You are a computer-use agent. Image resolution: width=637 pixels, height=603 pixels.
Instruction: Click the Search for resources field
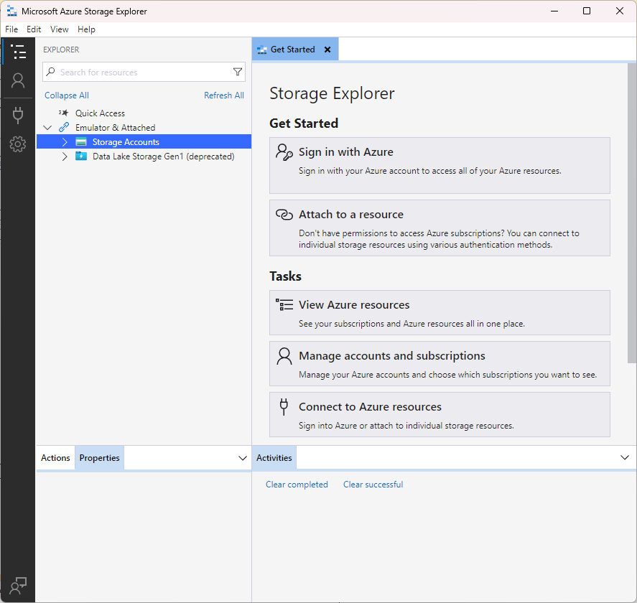(144, 72)
